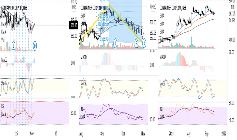Viewport: 237px width, 140px height.
Task: Open the D dividend marker at the far right of the 1D chart
Action: click(x=144, y=44)
